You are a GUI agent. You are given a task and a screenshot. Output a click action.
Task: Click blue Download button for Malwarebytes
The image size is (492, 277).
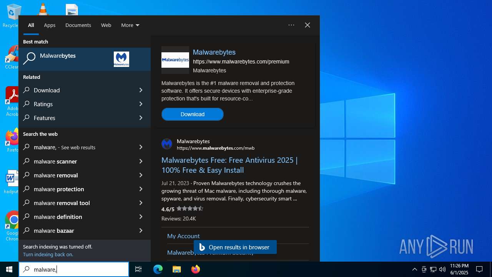click(x=193, y=114)
